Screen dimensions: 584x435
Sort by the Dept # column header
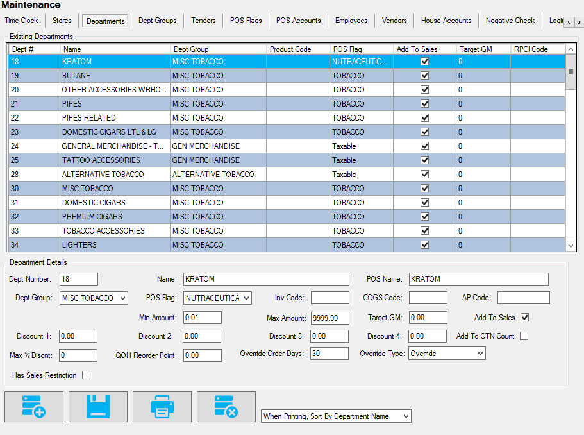(x=34, y=49)
